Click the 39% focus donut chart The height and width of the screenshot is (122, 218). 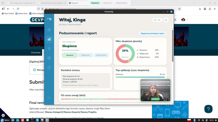click(x=125, y=54)
